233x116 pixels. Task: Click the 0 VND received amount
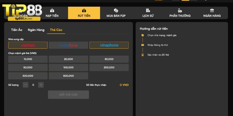point(124,85)
